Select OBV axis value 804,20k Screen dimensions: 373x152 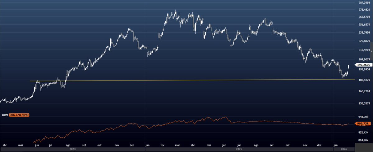(x=363, y=140)
